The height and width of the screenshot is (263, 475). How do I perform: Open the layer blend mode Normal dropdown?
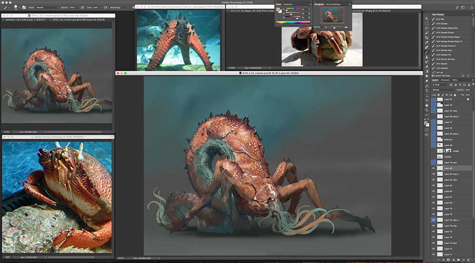coord(444,90)
